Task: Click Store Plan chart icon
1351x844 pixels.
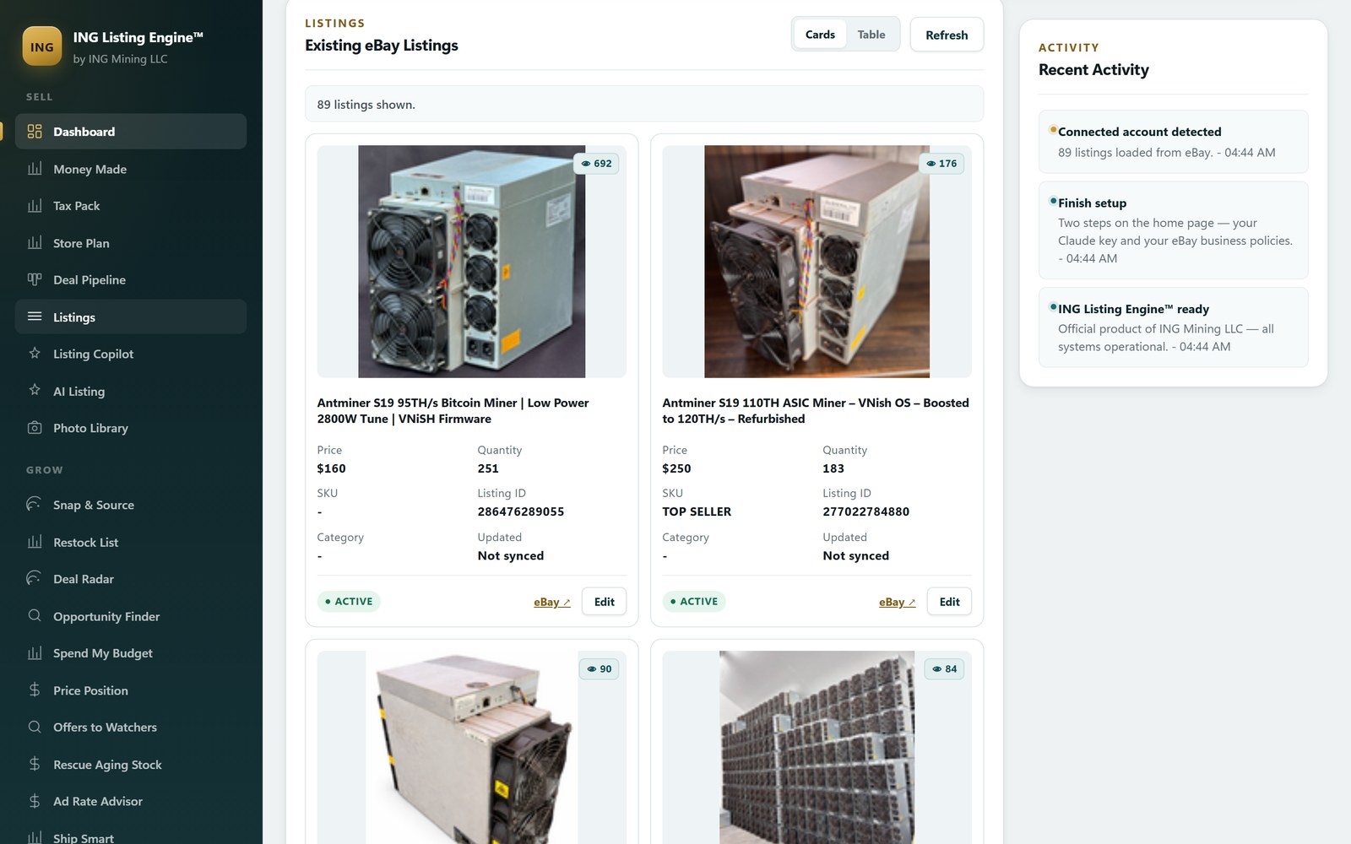Action: coord(35,243)
